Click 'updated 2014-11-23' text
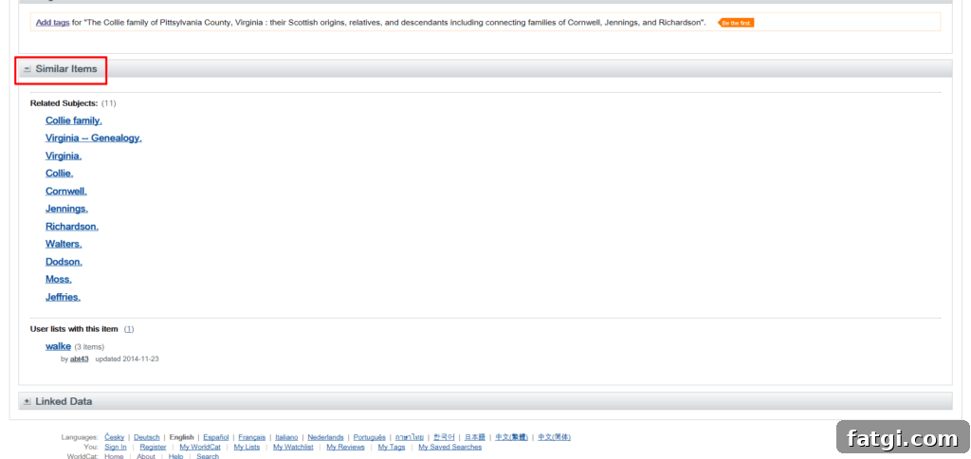Viewport: 971px width, 459px height. (x=127, y=358)
